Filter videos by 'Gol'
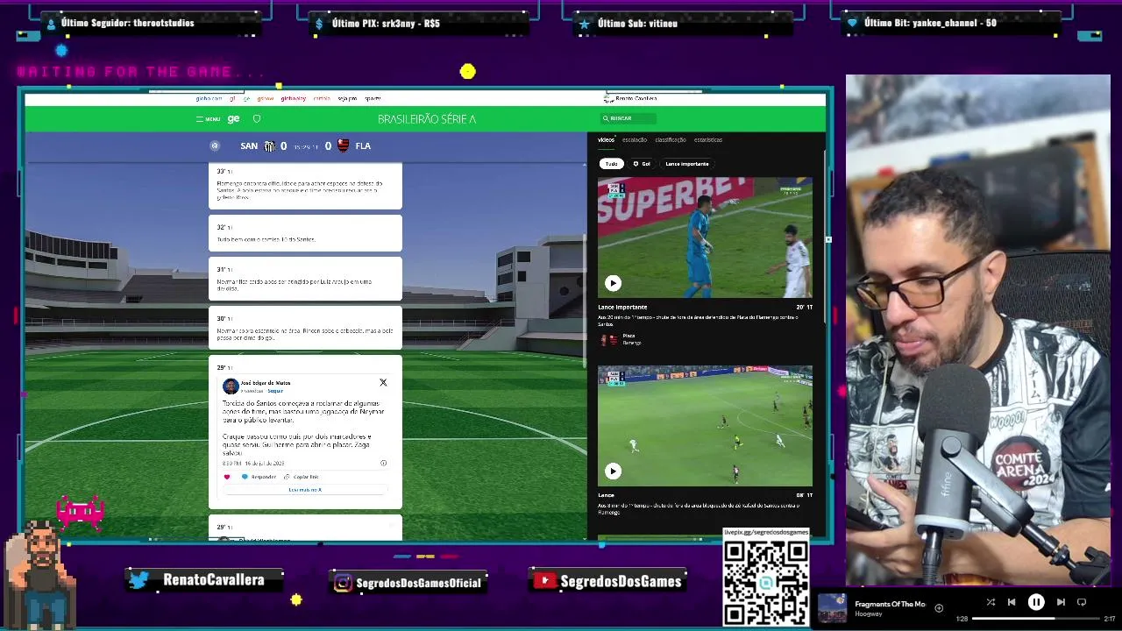This screenshot has width=1122, height=631. (642, 164)
